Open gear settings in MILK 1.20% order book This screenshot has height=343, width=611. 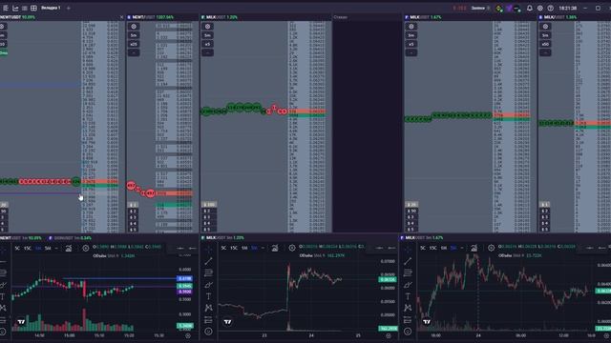point(208,27)
